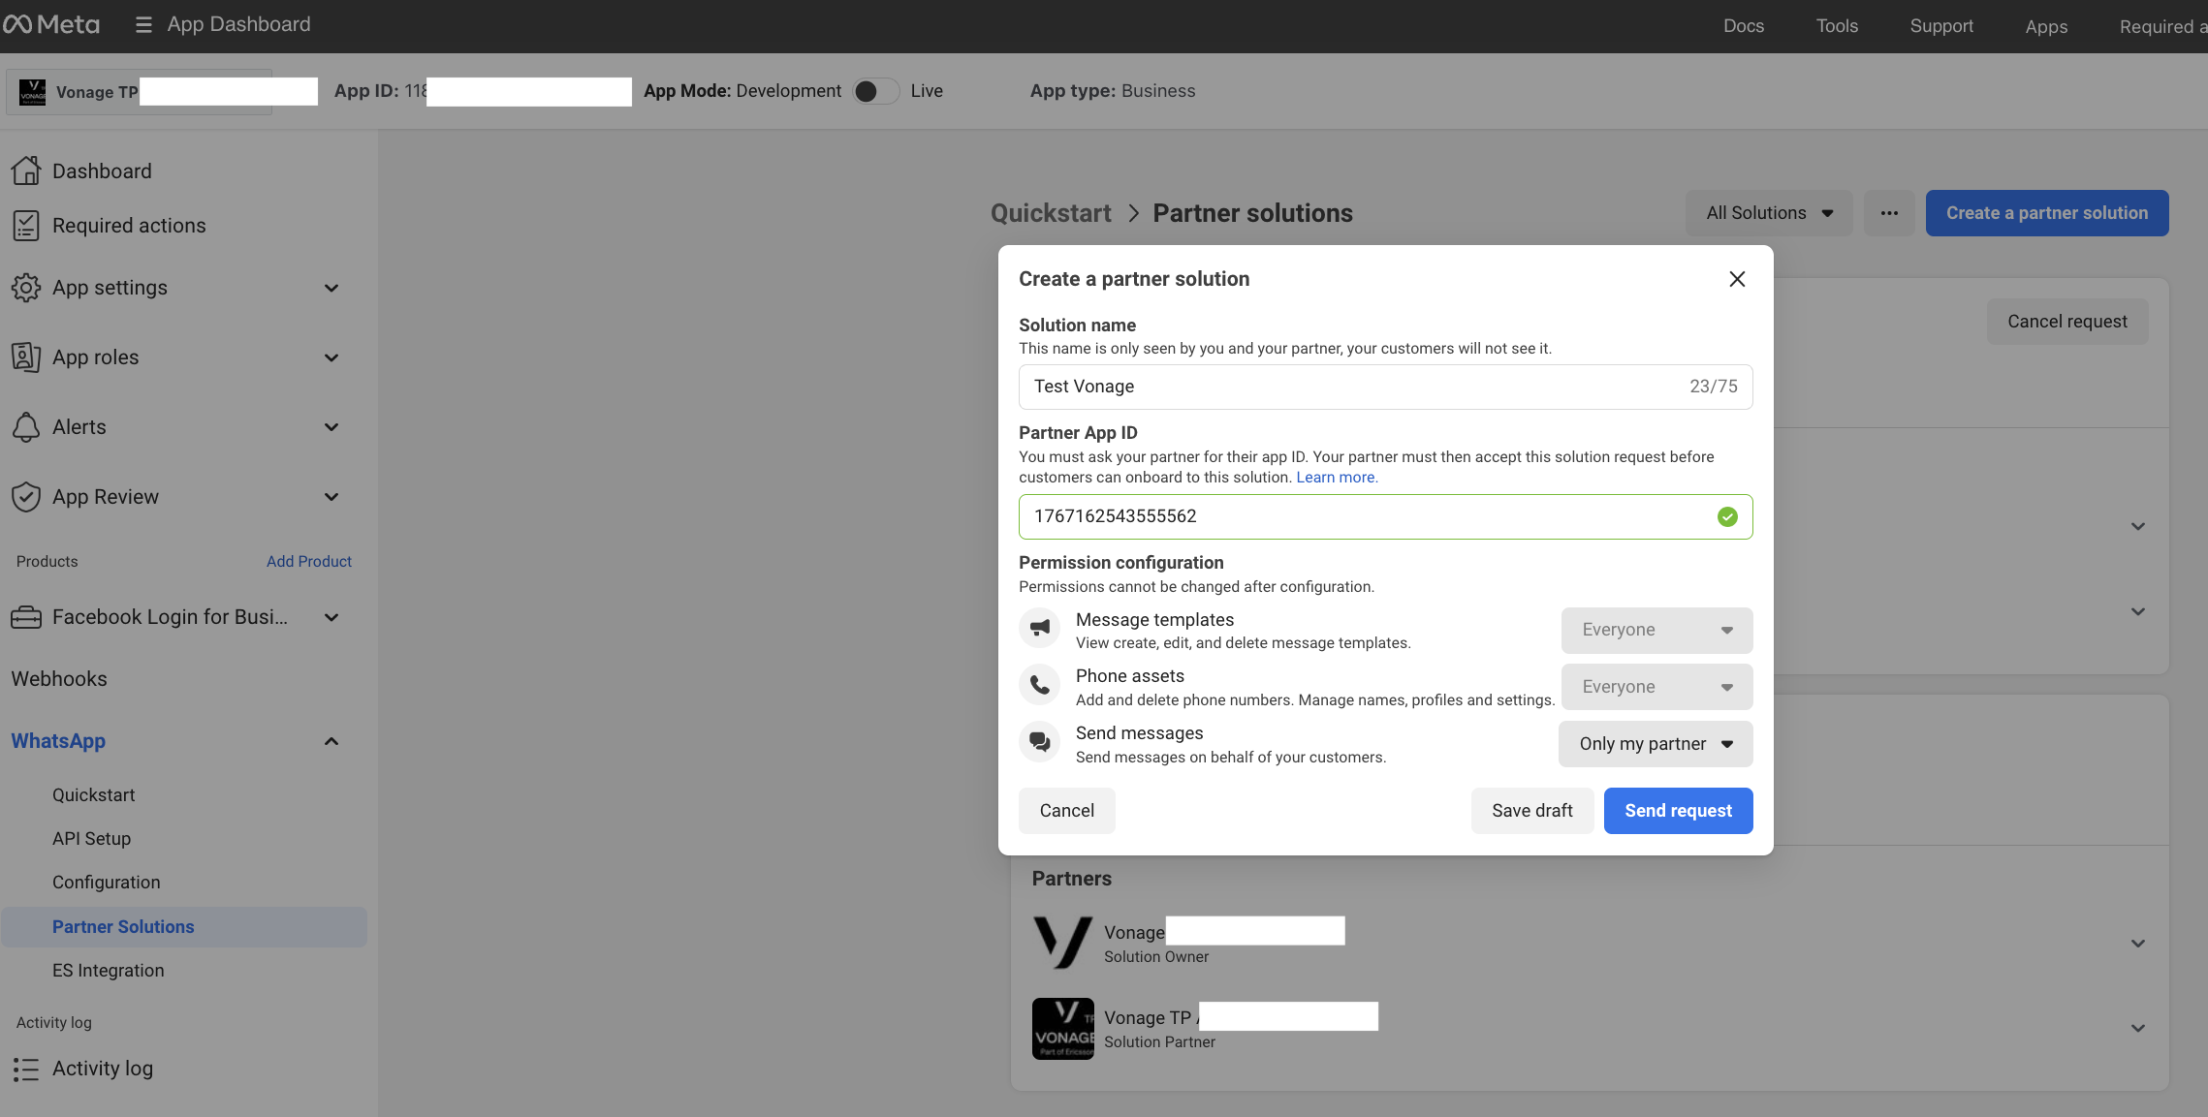Open the All Solutions dropdown

1769,213
